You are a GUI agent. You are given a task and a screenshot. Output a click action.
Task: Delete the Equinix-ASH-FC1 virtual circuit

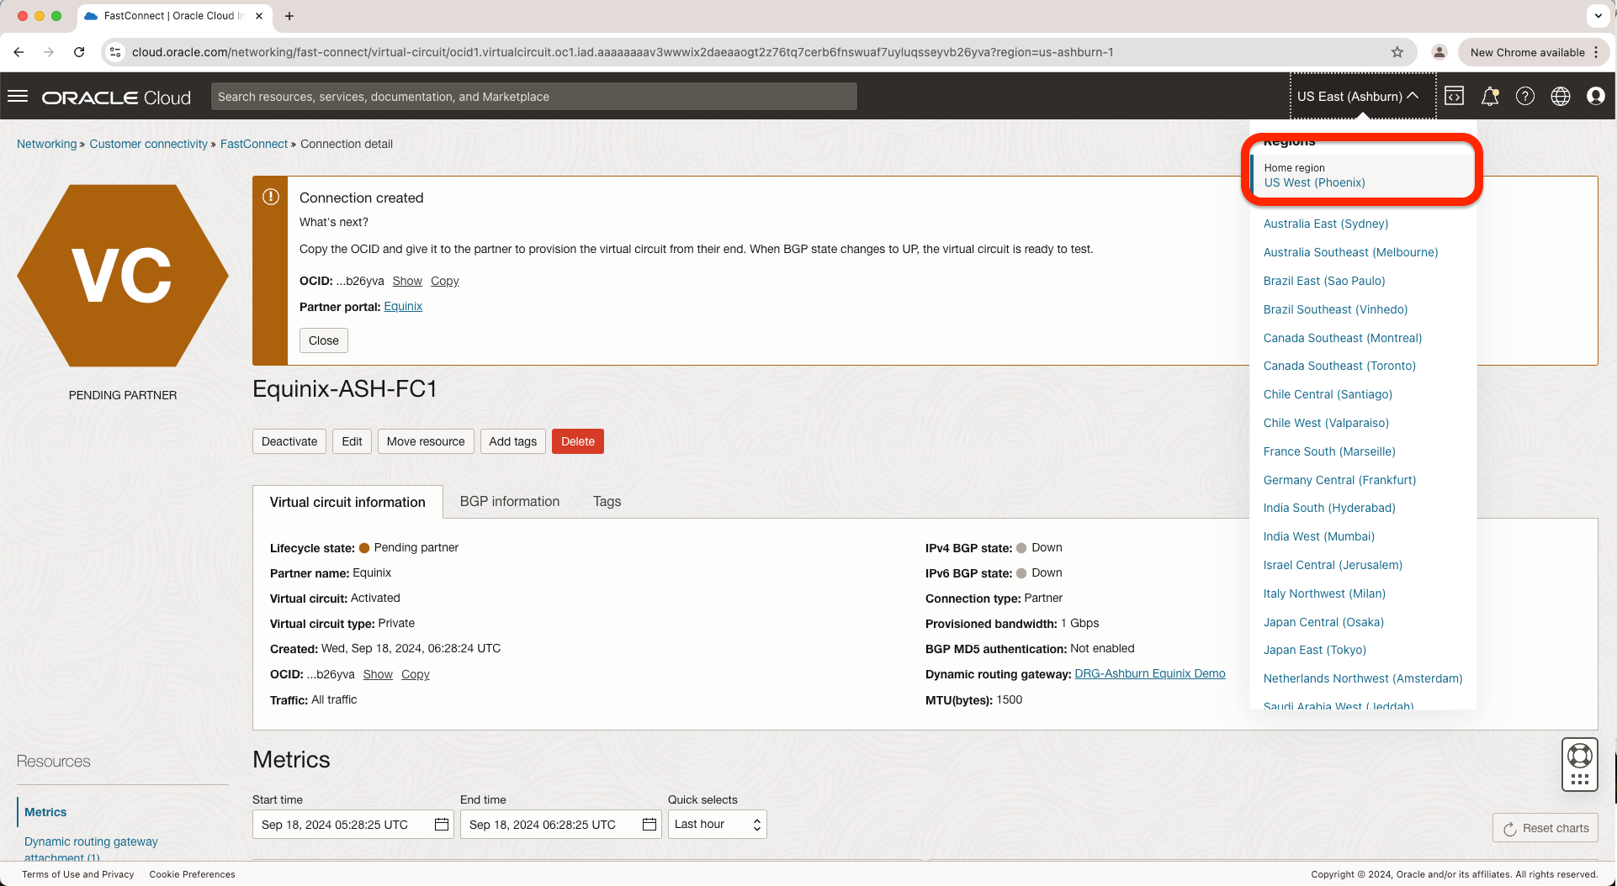pos(578,441)
